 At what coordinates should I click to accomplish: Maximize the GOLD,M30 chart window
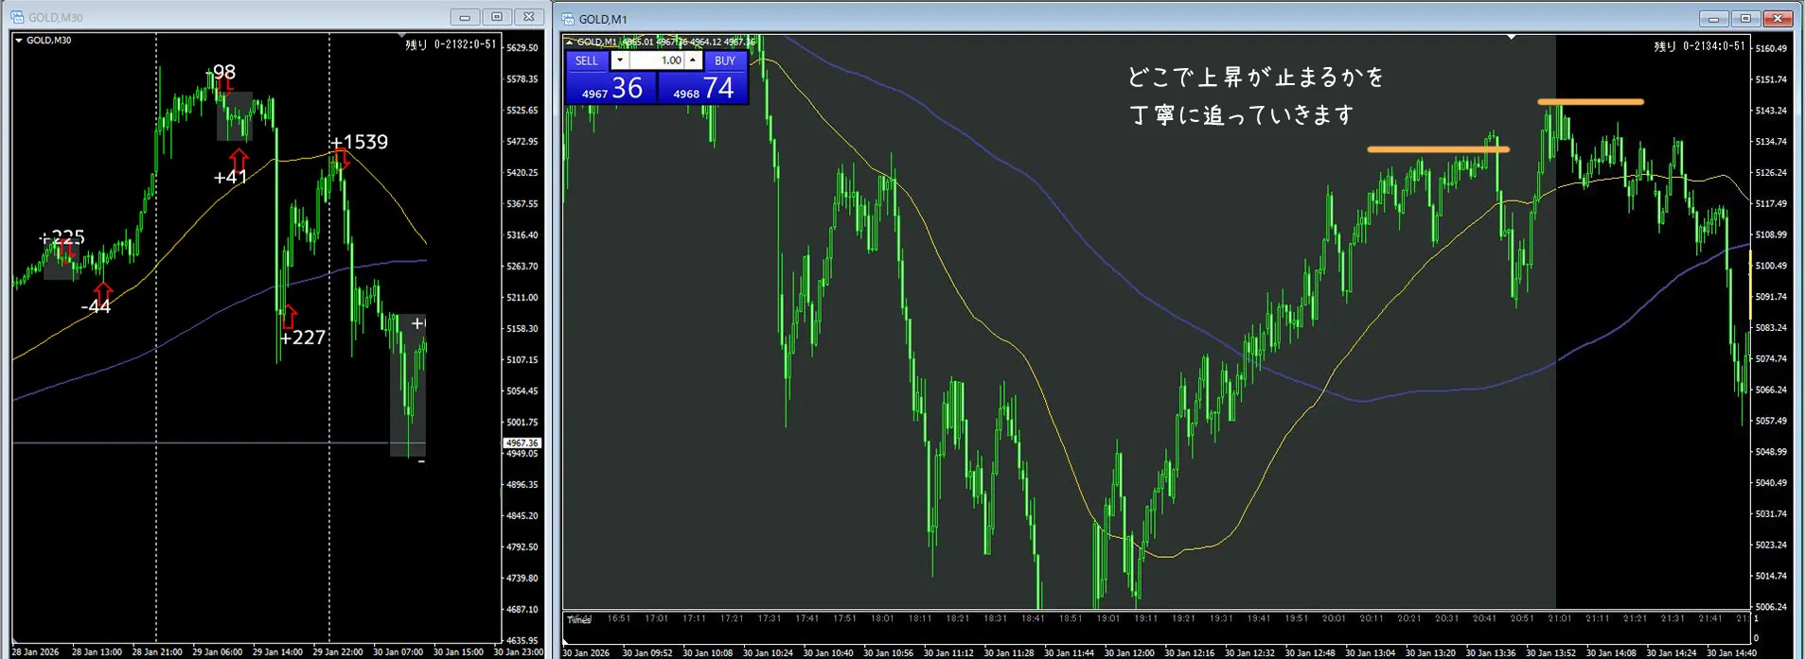point(497,17)
